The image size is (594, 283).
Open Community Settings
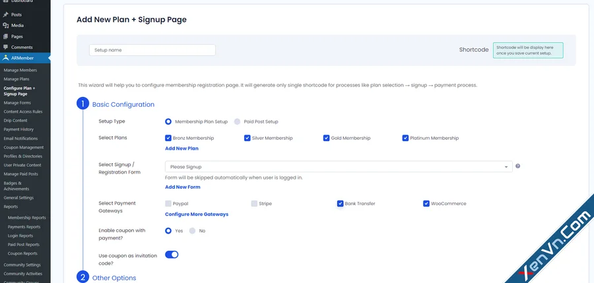coord(22,265)
